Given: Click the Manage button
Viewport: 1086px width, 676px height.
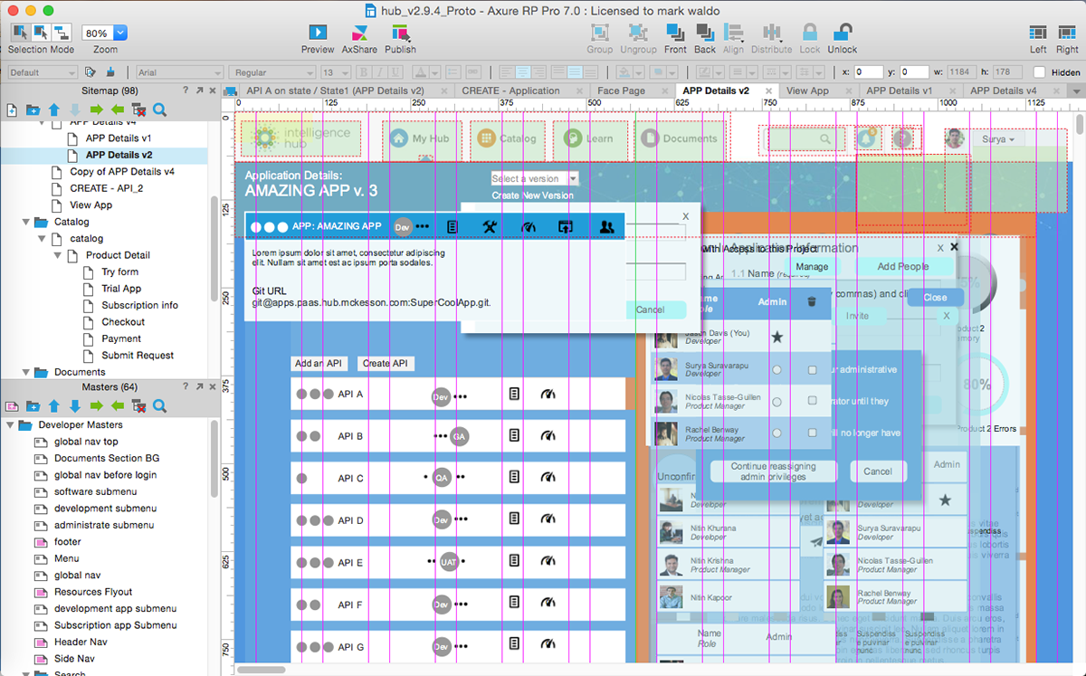Looking at the screenshot, I should click(x=812, y=267).
